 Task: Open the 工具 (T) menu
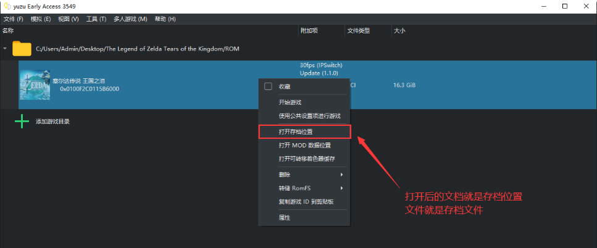(96, 19)
